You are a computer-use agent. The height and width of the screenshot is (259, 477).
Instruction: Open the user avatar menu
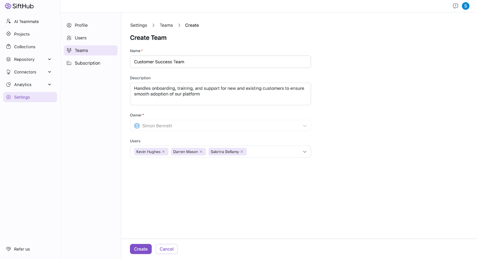pos(465,6)
